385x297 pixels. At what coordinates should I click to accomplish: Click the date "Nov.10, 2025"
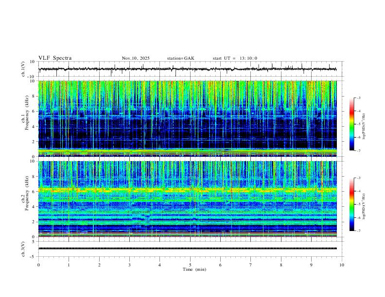coord(136,58)
